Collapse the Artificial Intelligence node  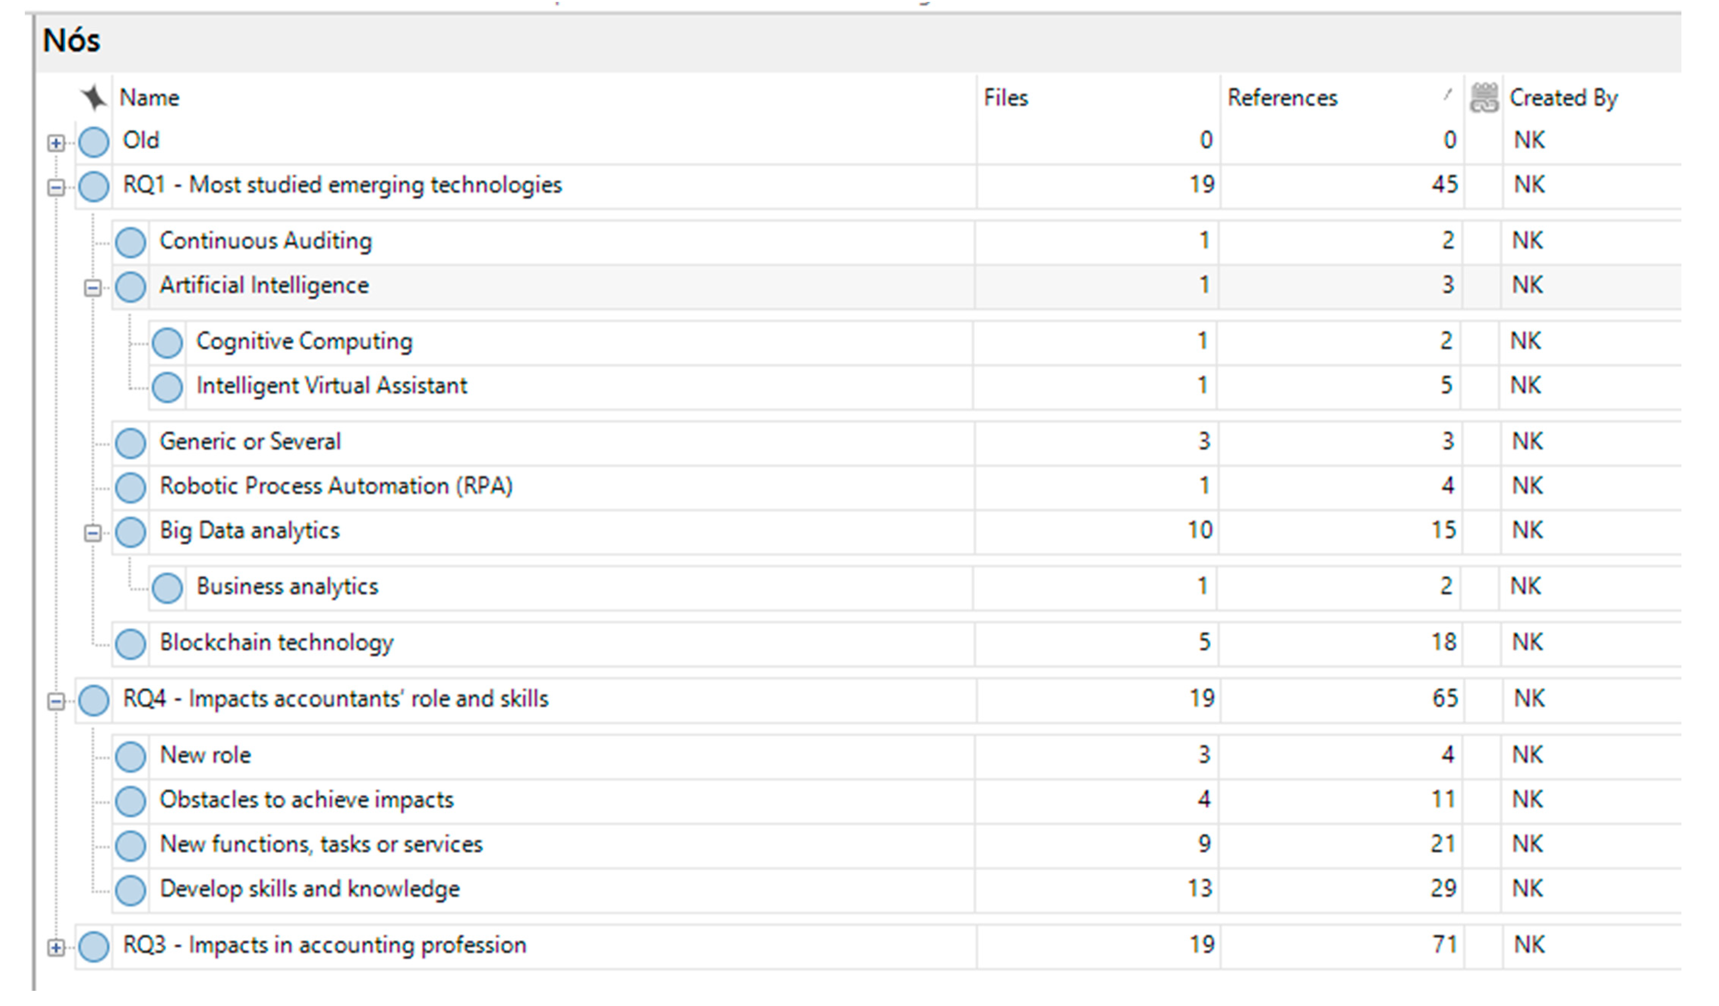tap(93, 288)
